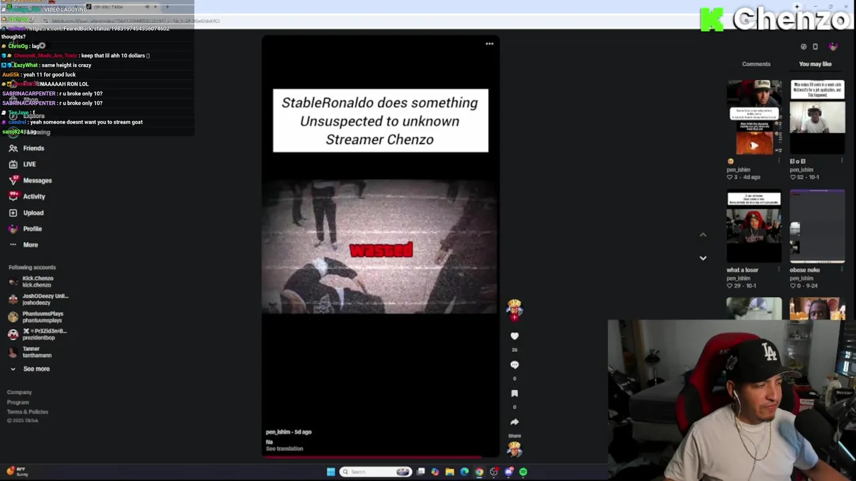Open options dots for 'obese nuke' video
Viewport: 856px width, 481px height.
tap(842, 270)
